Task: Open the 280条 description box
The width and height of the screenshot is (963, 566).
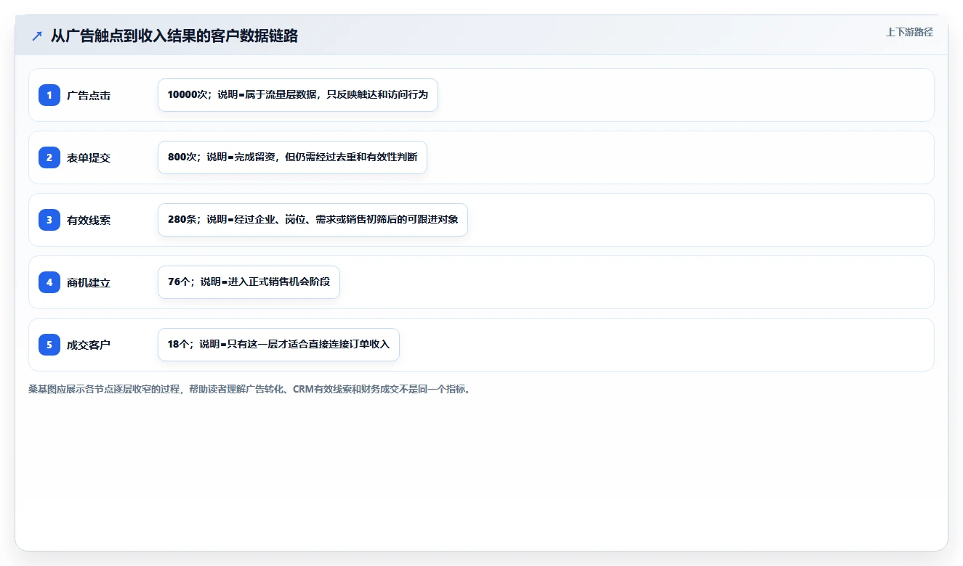Action: pyautogui.click(x=313, y=220)
